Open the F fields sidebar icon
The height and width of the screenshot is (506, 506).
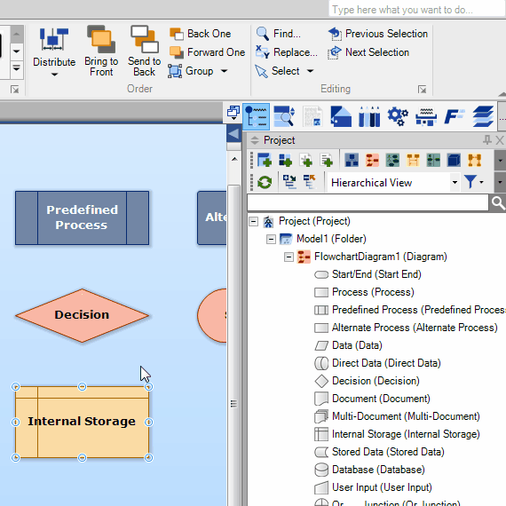coord(454,116)
